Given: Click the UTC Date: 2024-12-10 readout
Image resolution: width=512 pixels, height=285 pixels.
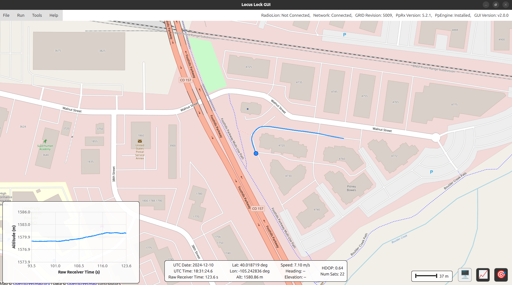Looking at the screenshot, I should pyautogui.click(x=193, y=265).
